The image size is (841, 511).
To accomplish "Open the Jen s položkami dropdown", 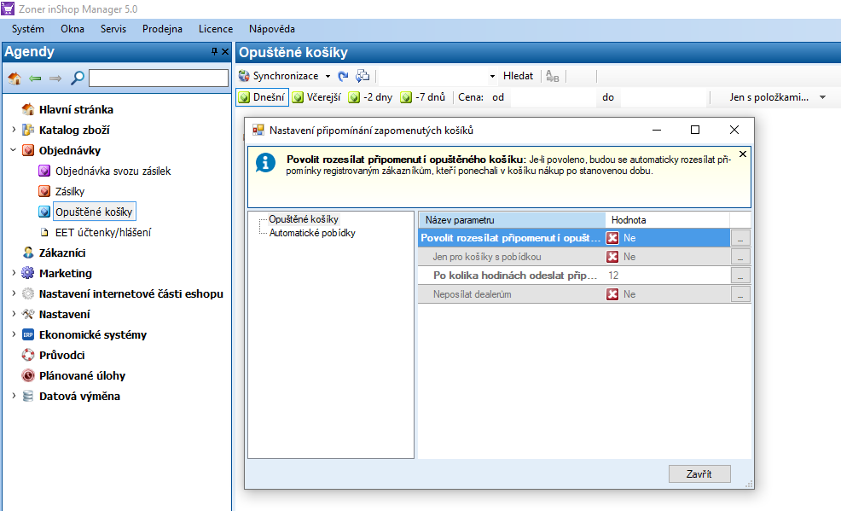I will [778, 97].
